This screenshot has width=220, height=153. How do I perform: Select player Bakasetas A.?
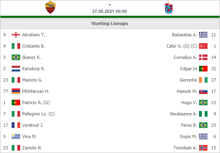185,35
